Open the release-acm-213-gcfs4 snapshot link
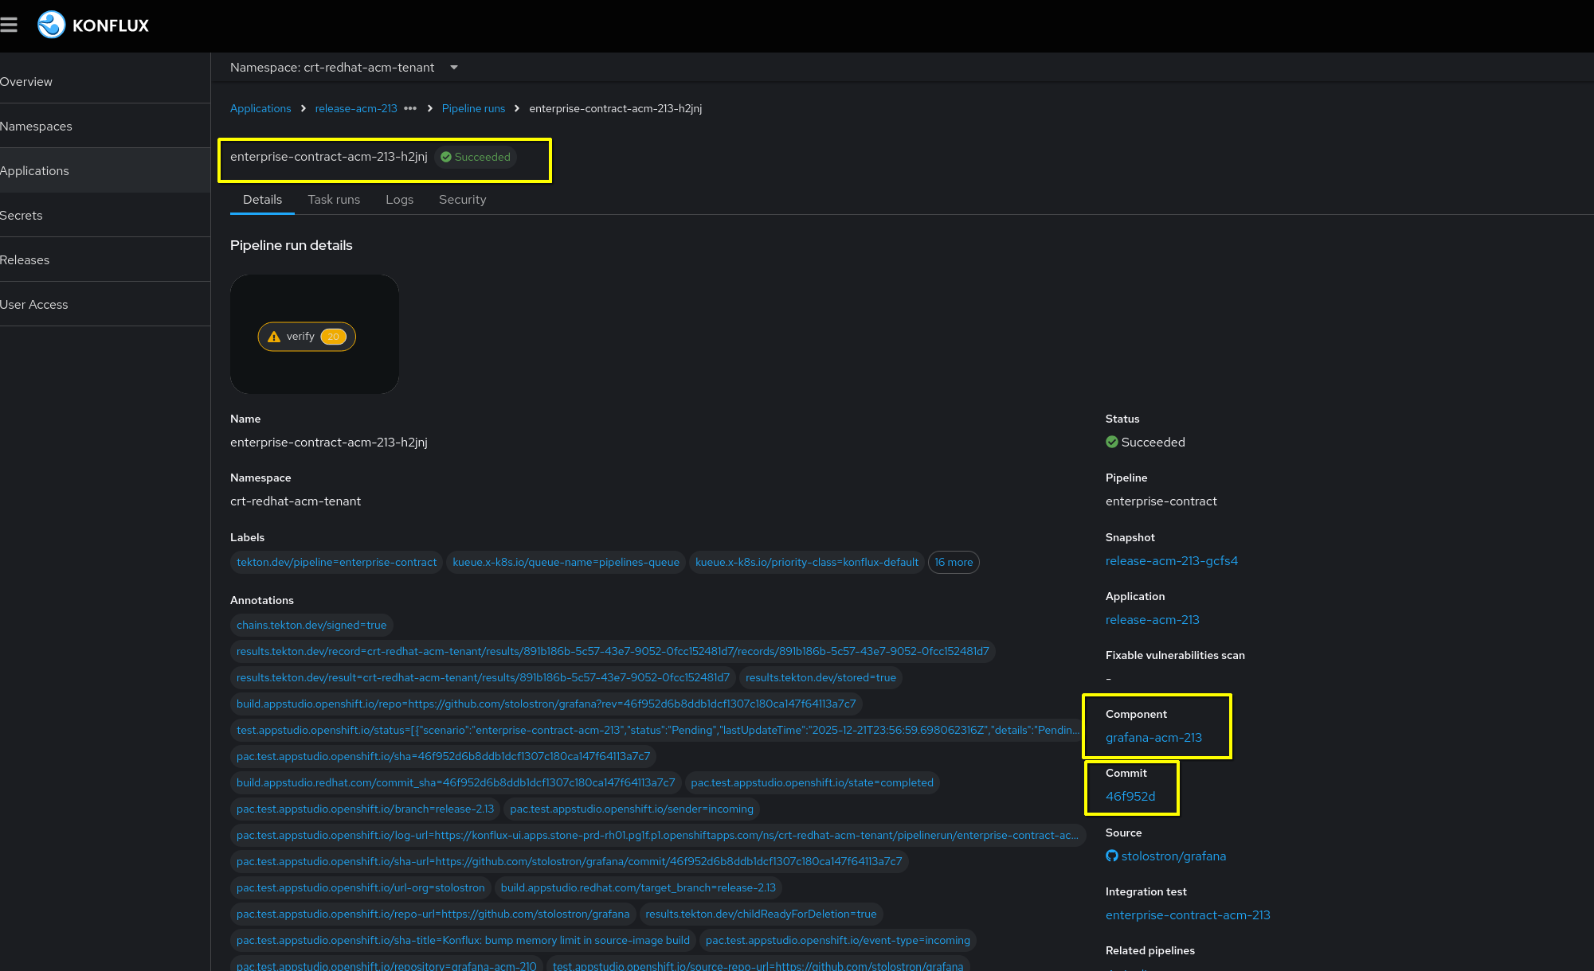This screenshot has height=971, width=1594. (1171, 560)
